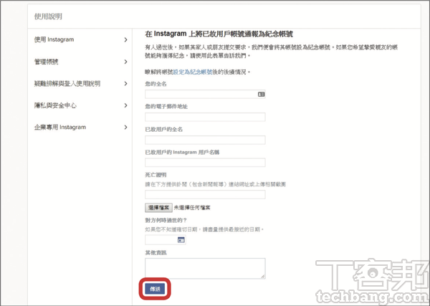Click the 其他資訊 label
This screenshot has width=430, height=306.
click(x=156, y=253)
